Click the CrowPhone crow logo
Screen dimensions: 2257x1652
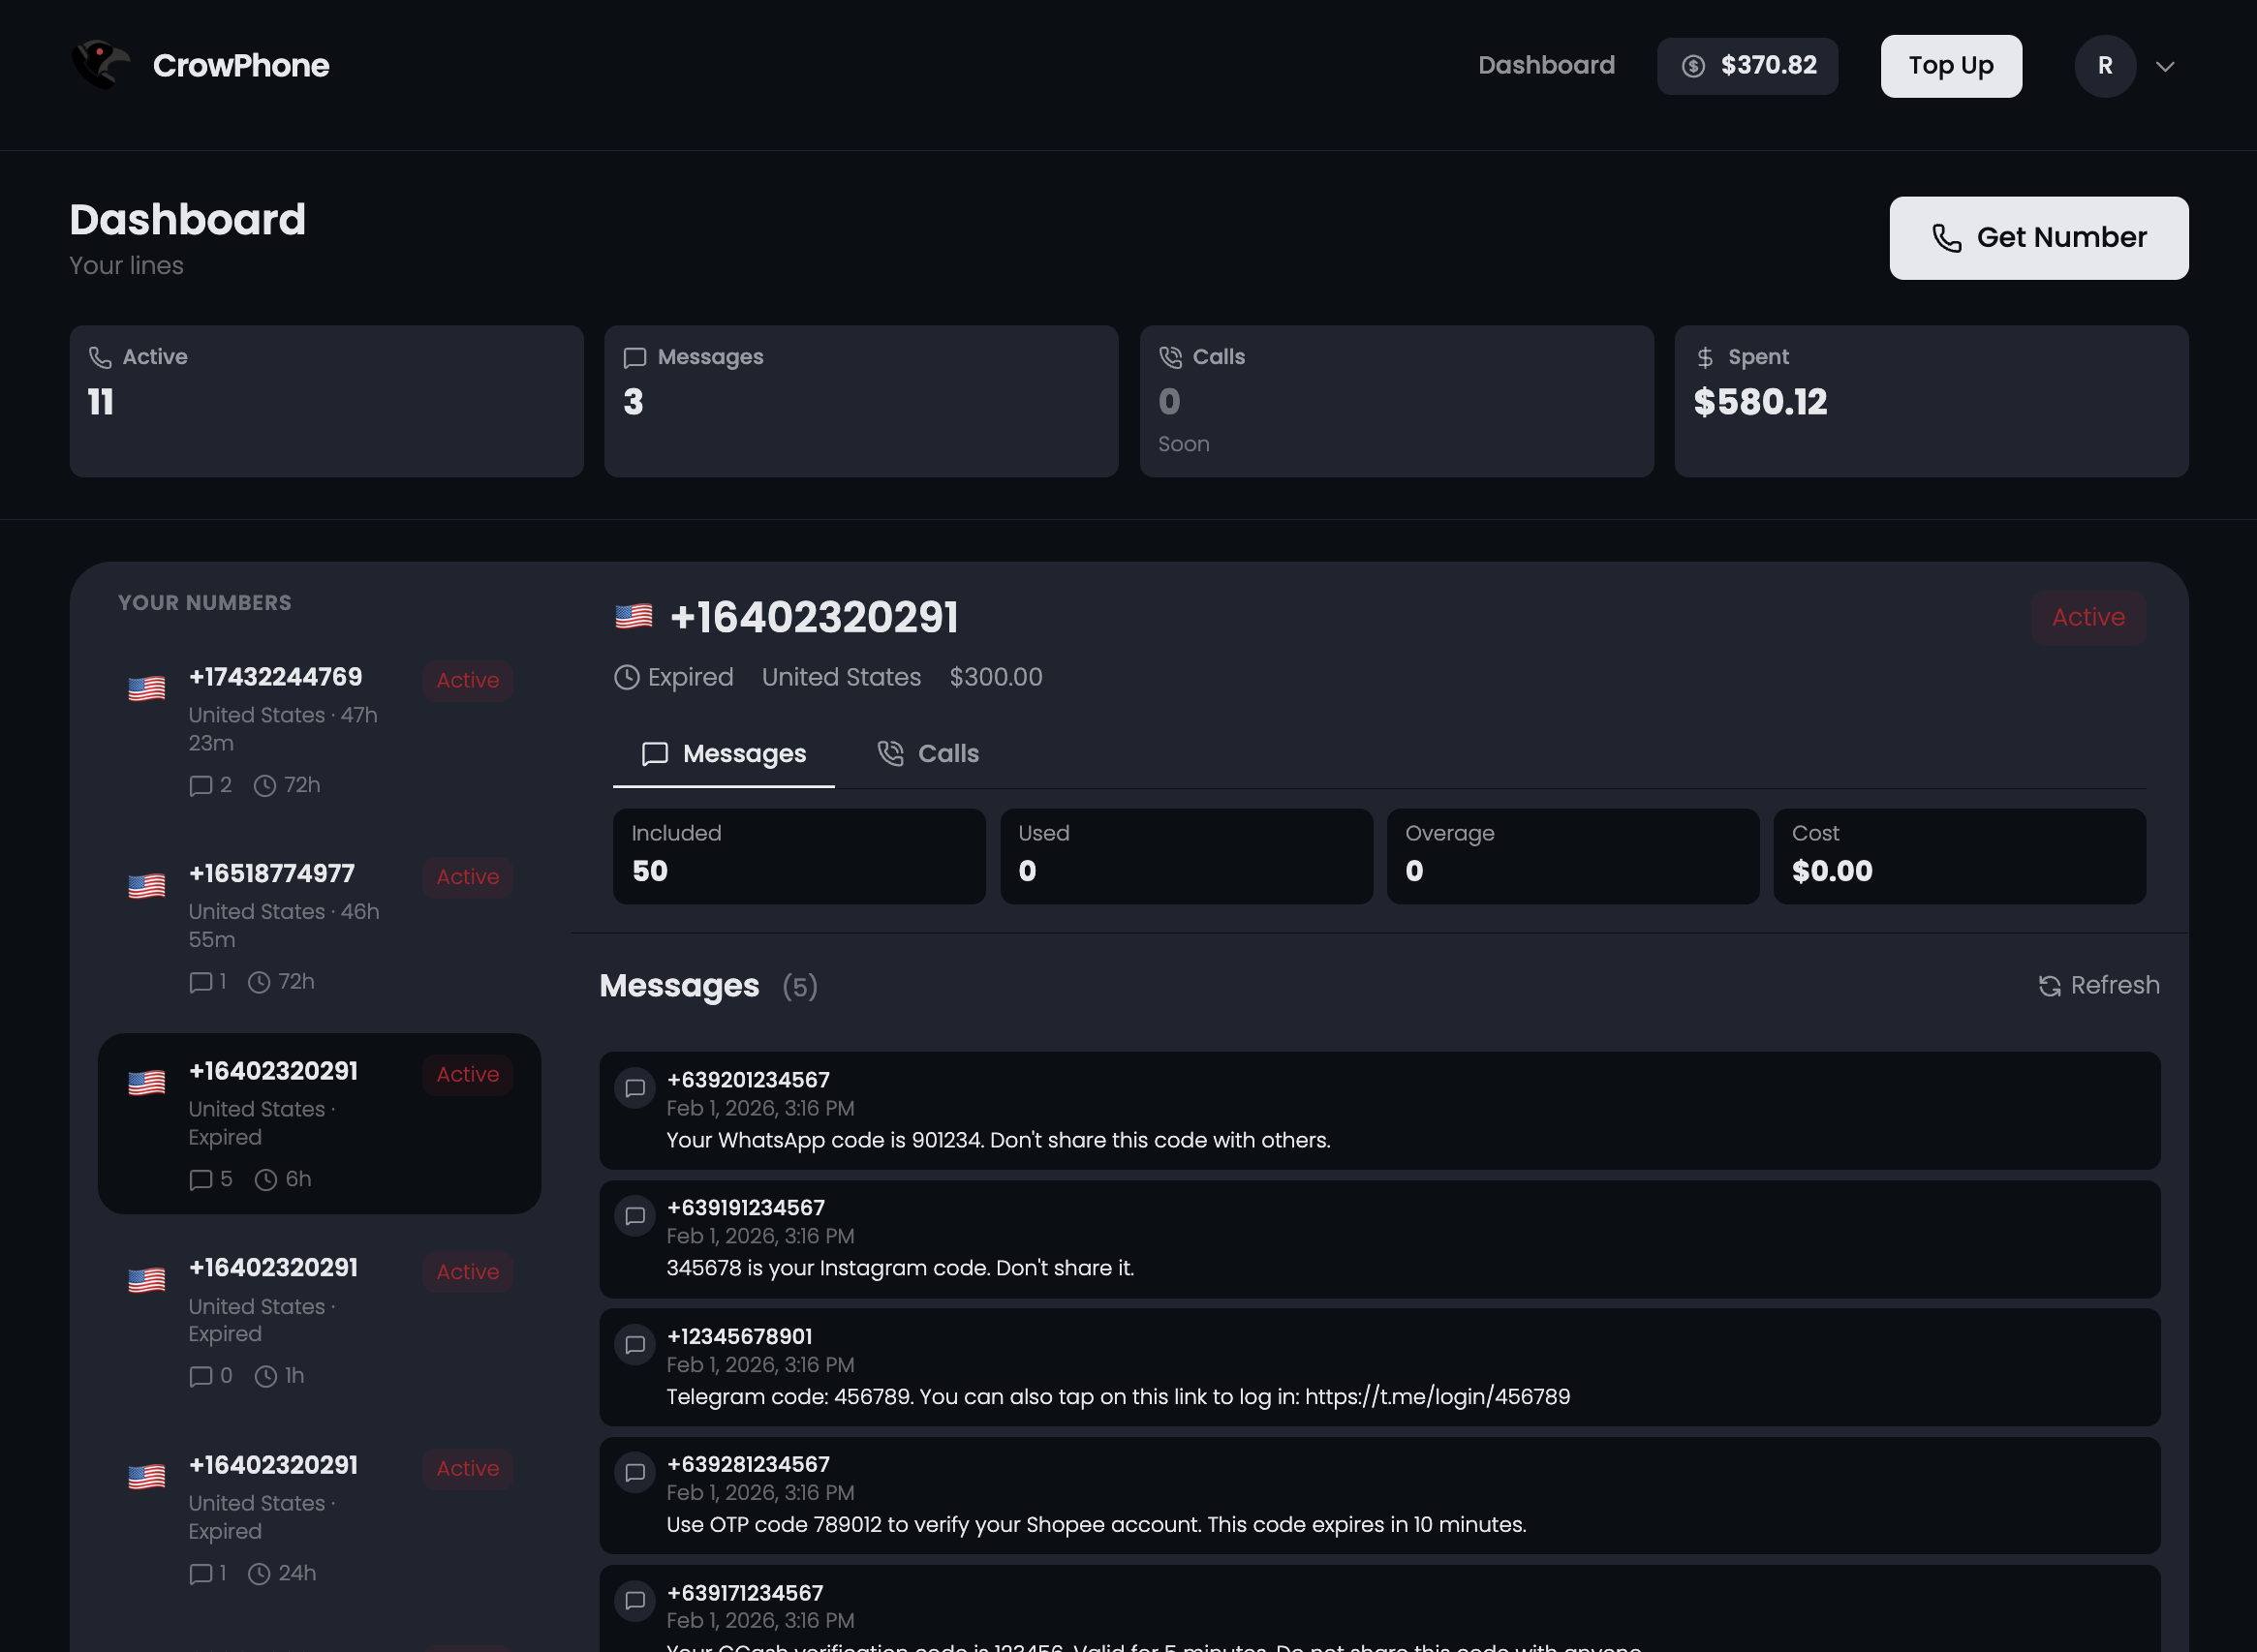click(x=100, y=64)
